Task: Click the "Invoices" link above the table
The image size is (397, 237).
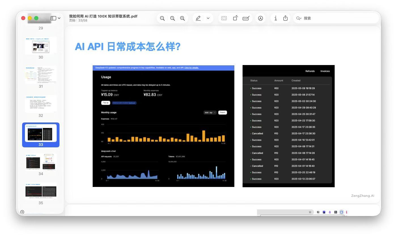Action: (x=325, y=71)
